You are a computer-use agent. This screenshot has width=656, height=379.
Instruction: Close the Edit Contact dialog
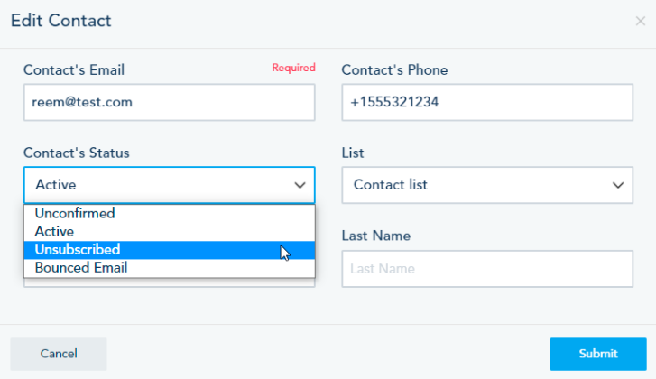(640, 21)
